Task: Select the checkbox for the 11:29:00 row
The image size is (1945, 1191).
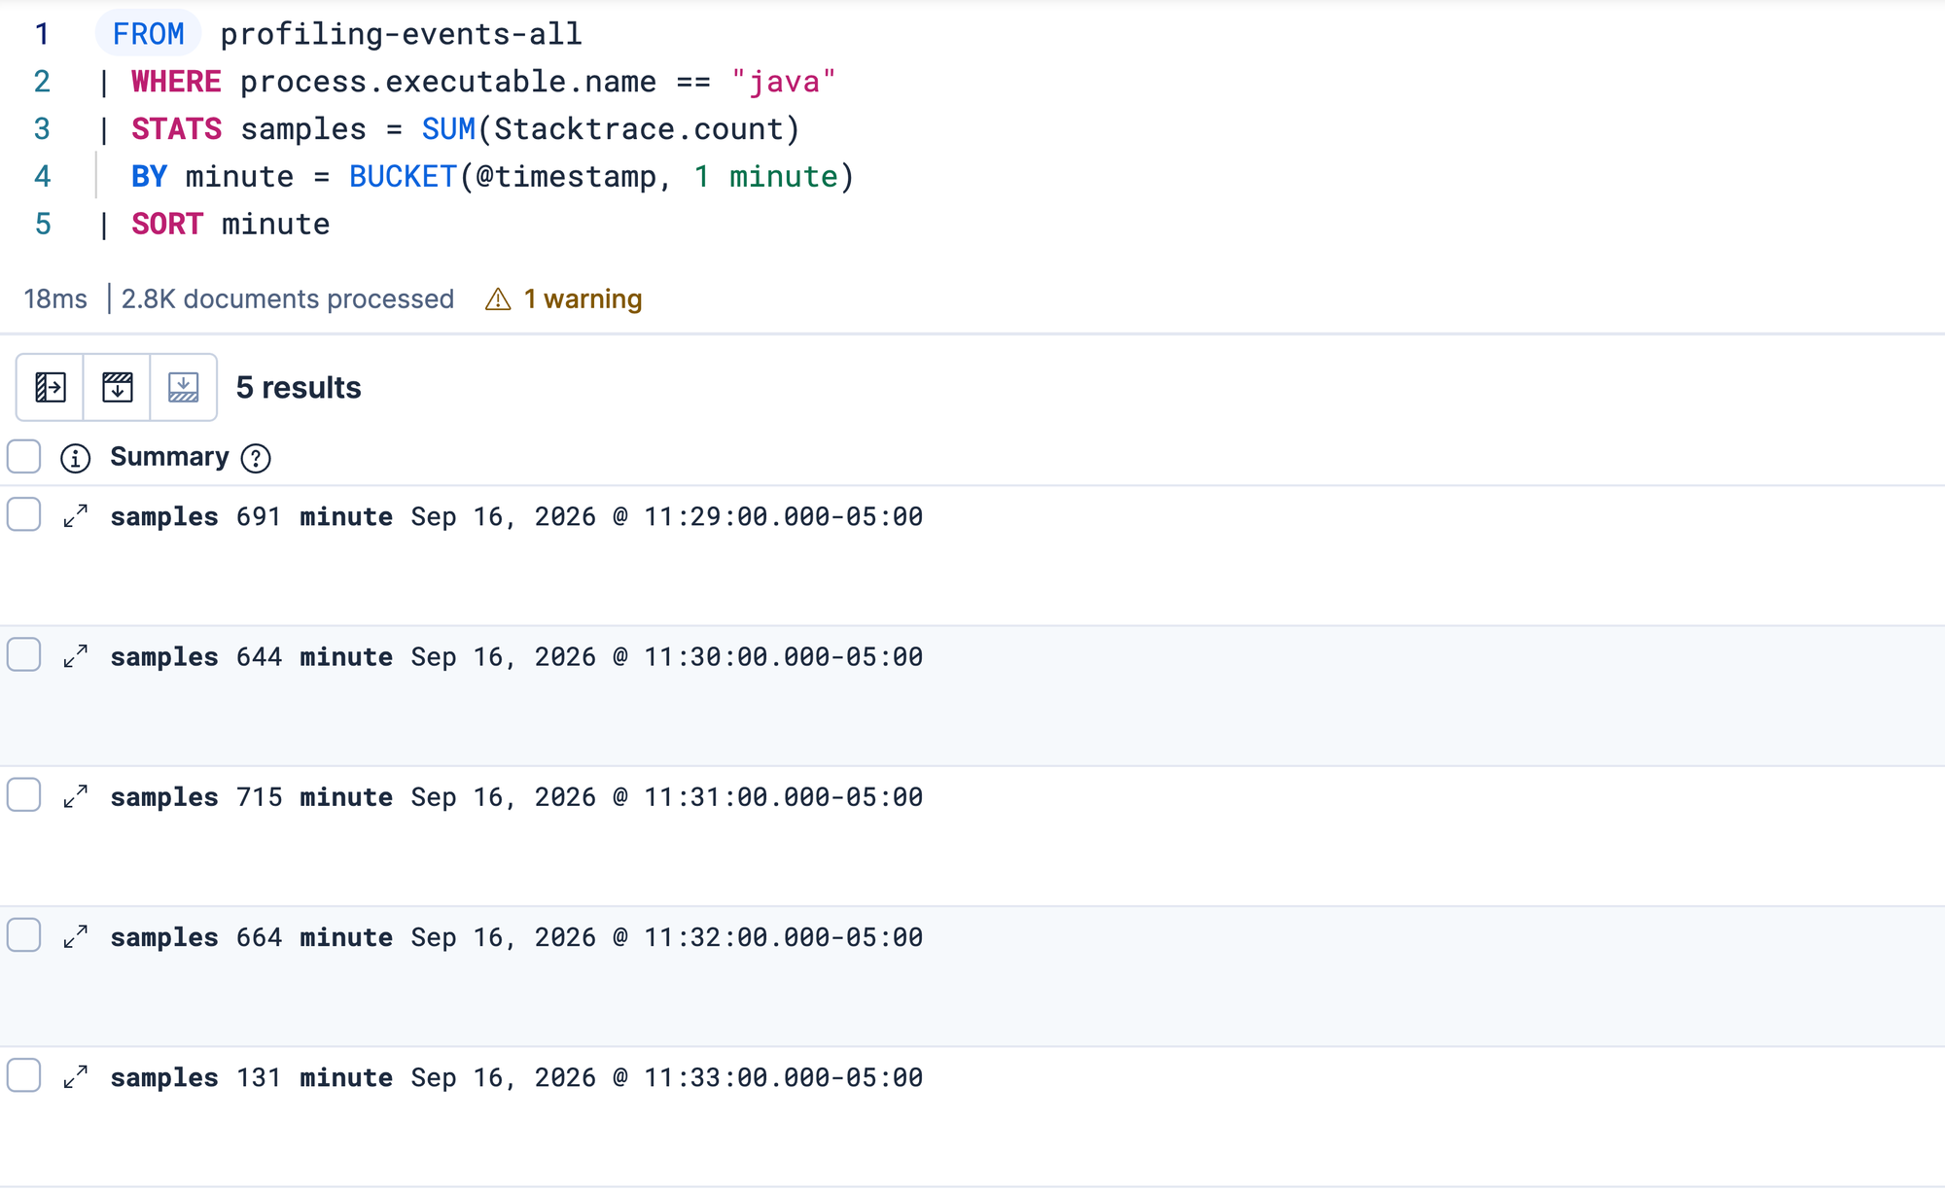Action: click(x=23, y=514)
